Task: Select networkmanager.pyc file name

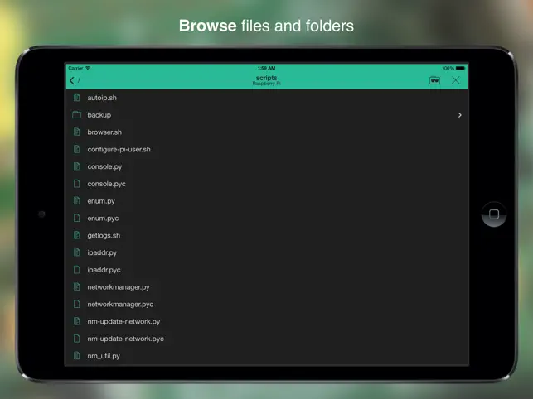Action: pos(120,305)
